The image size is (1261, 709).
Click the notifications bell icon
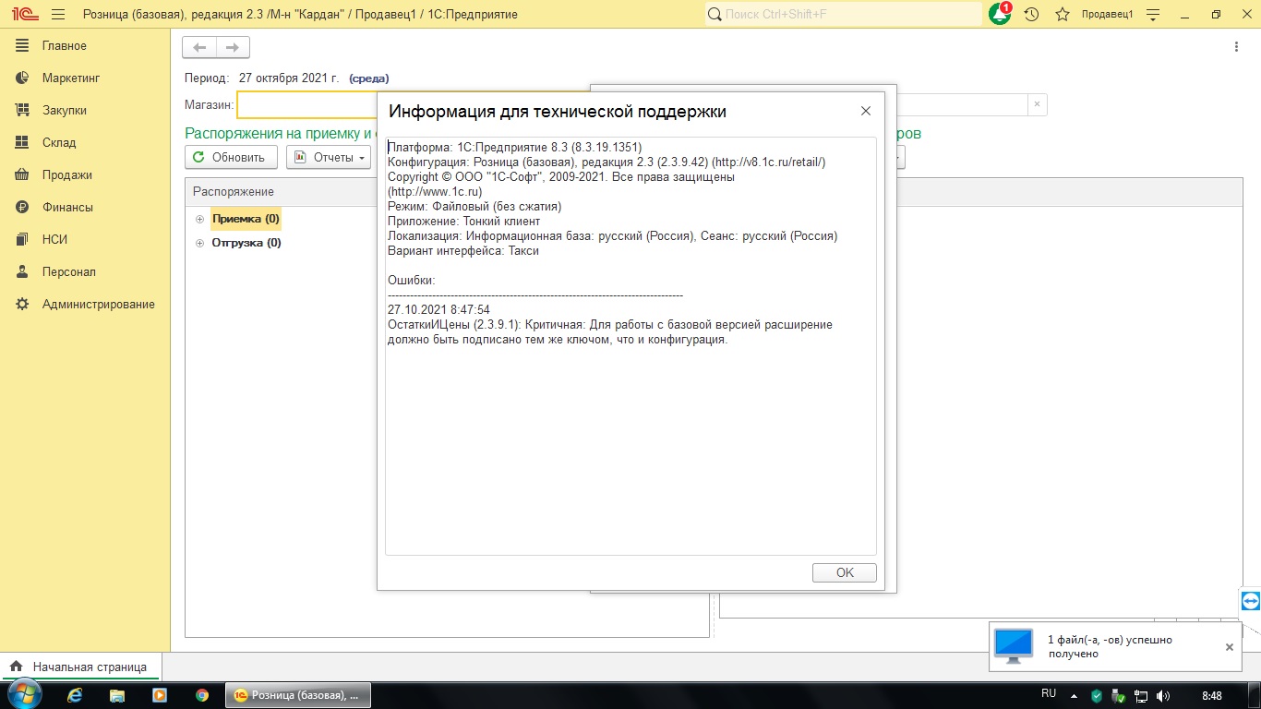coord(1000,14)
